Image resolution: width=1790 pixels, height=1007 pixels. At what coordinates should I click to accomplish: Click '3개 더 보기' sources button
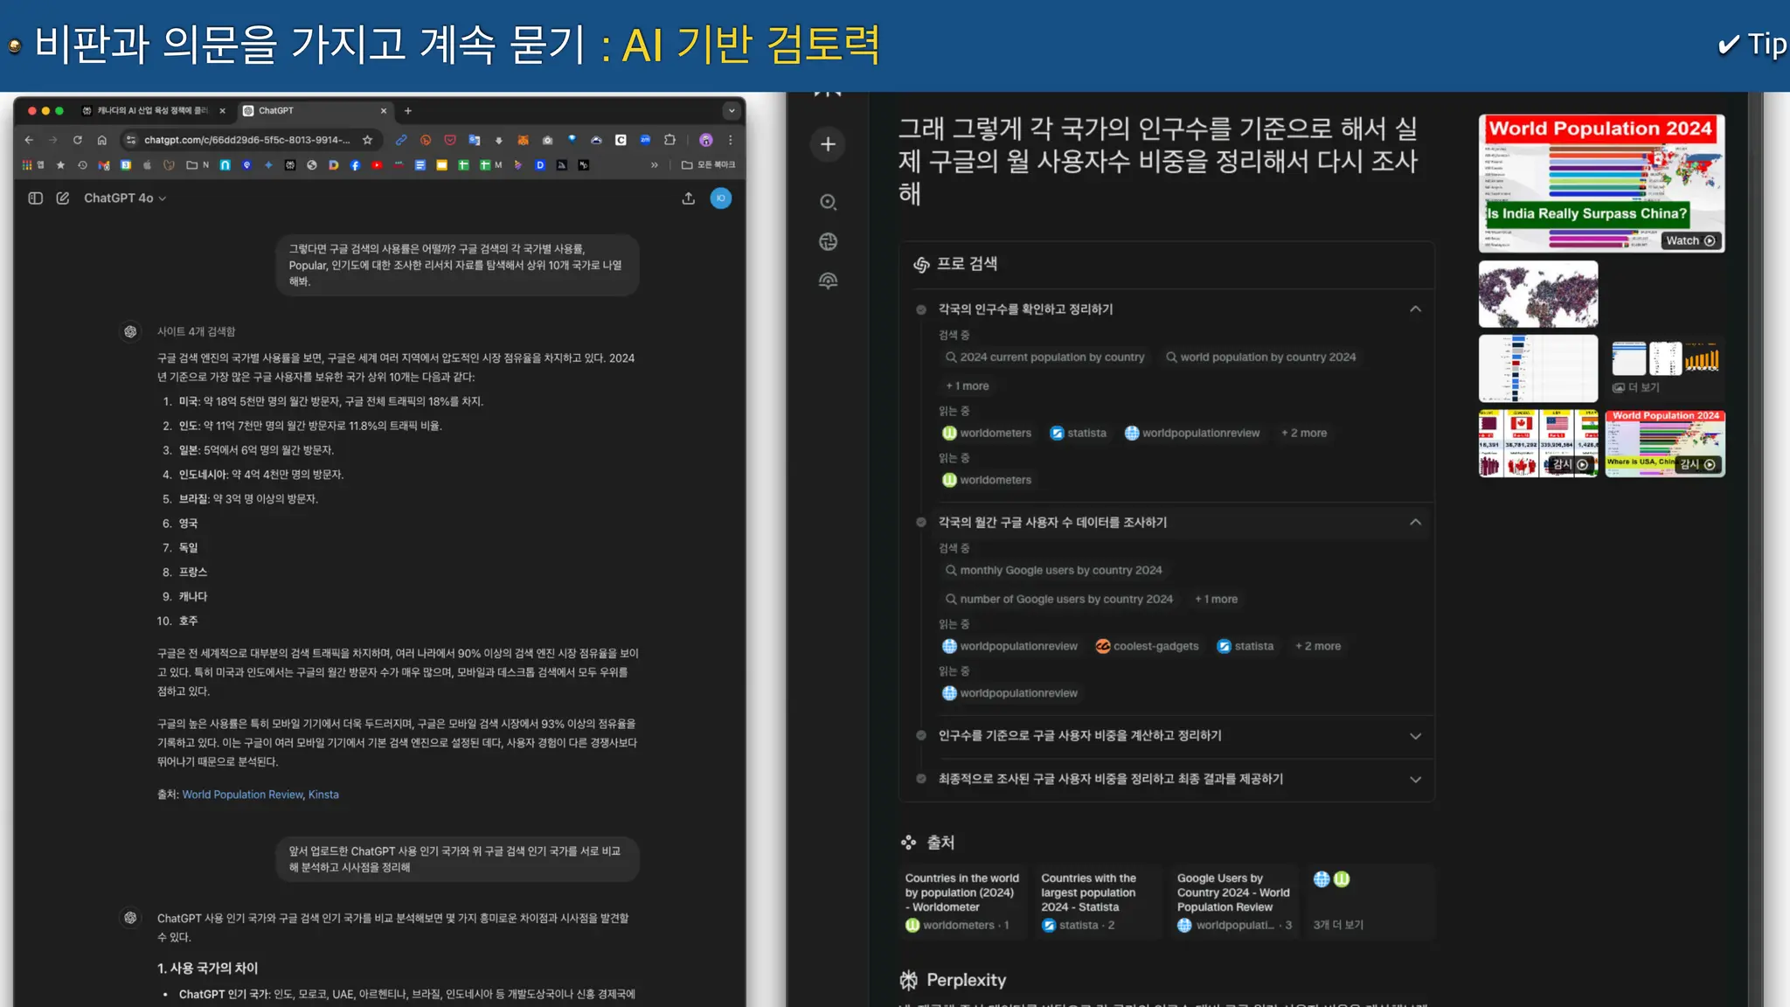(x=1370, y=902)
